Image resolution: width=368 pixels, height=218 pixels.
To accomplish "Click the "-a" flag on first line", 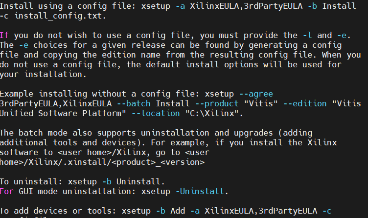I will (x=180, y=6).
